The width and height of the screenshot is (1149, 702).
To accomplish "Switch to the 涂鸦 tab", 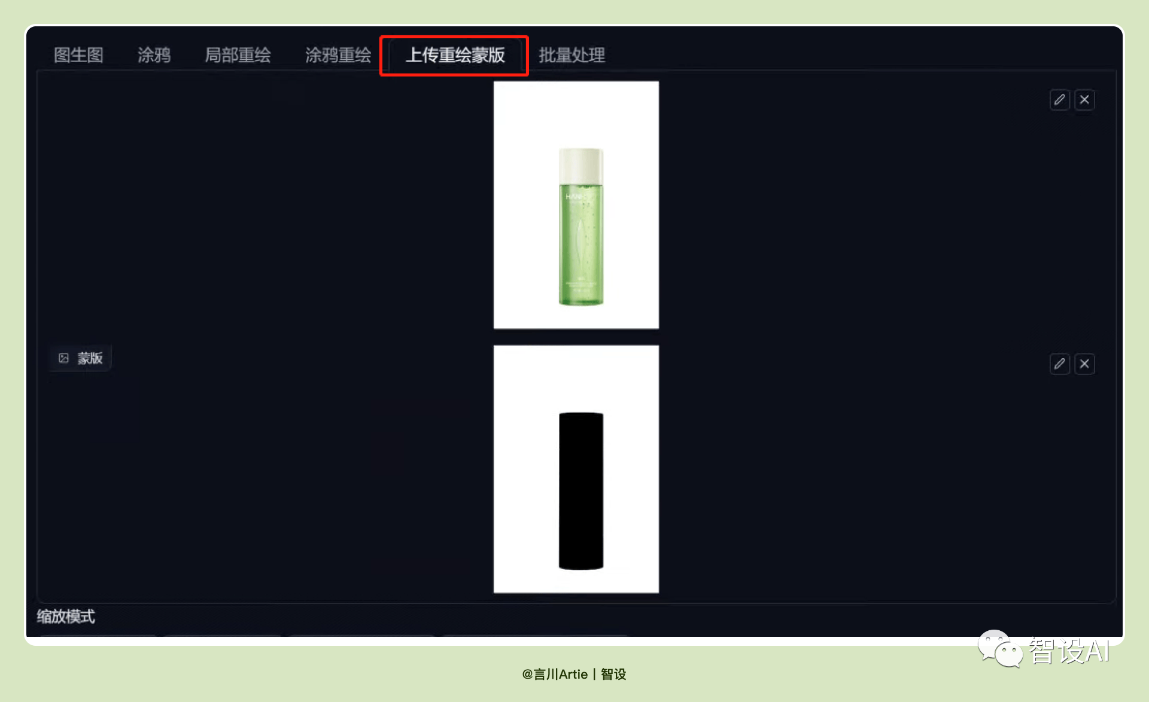I will click(154, 55).
